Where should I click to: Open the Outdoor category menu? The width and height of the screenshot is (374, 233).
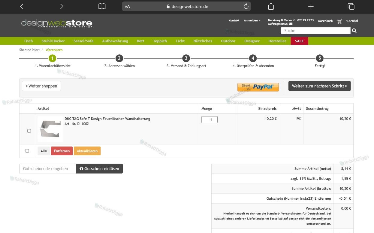[x=228, y=41]
